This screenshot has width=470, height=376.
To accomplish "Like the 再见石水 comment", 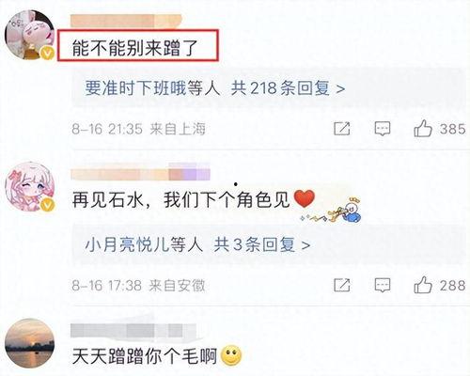I will click(x=423, y=285).
